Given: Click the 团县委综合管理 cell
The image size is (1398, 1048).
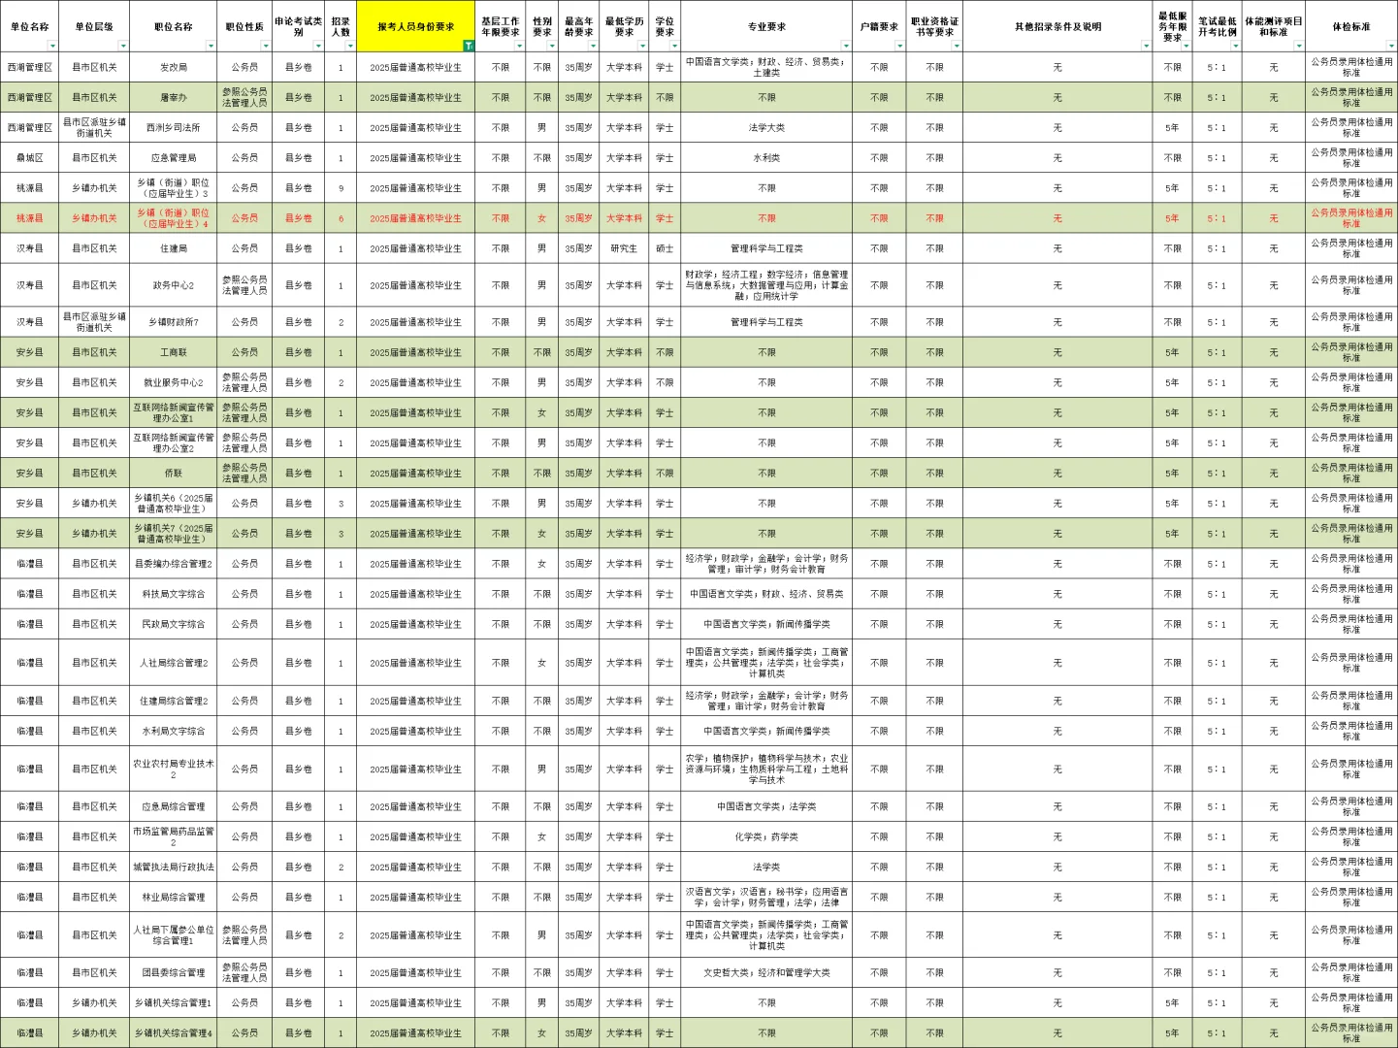Looking at the screenshot, I should (174, 972).
